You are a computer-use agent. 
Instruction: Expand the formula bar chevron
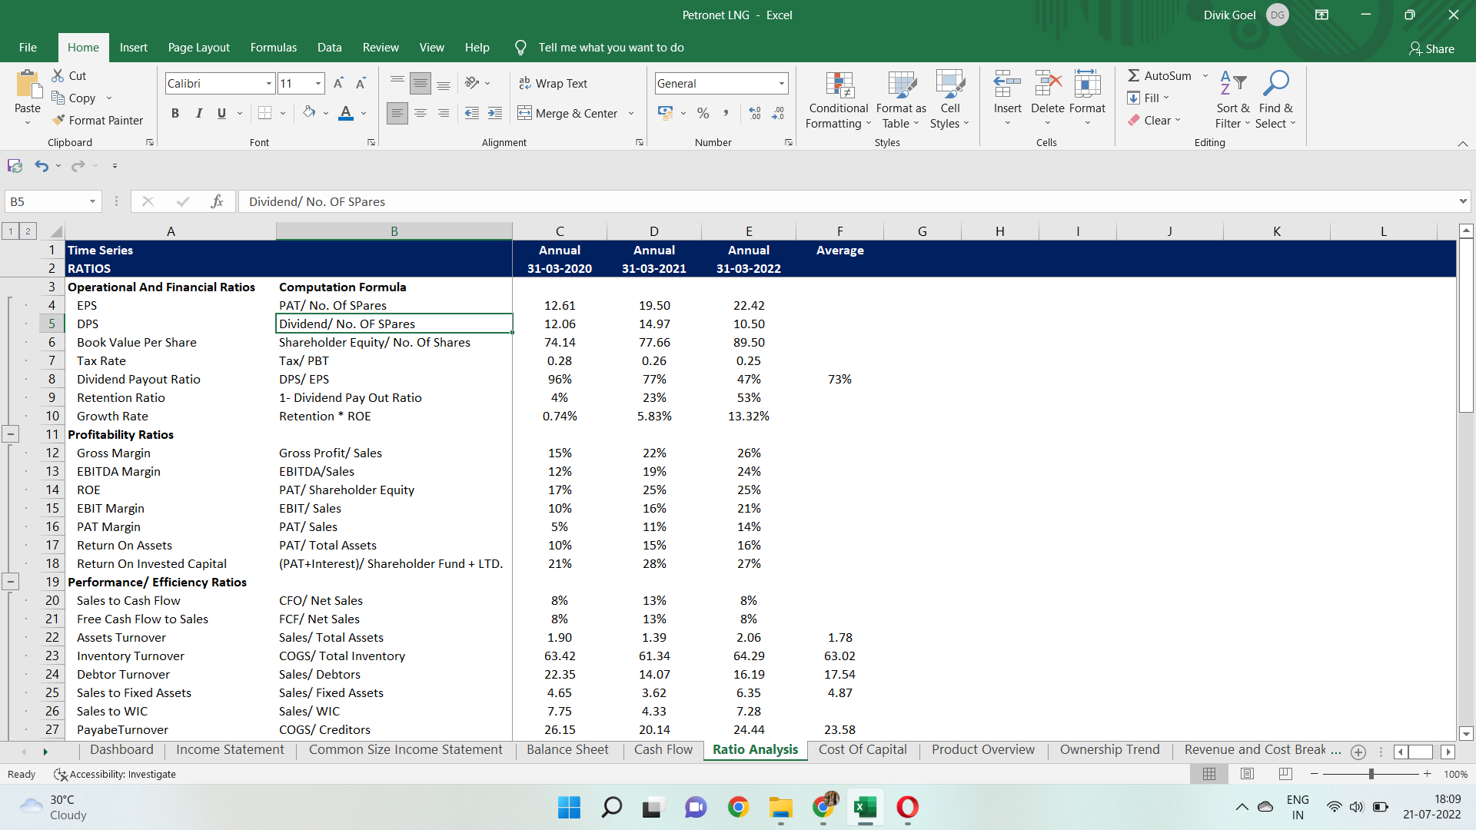coord(1462,201)
